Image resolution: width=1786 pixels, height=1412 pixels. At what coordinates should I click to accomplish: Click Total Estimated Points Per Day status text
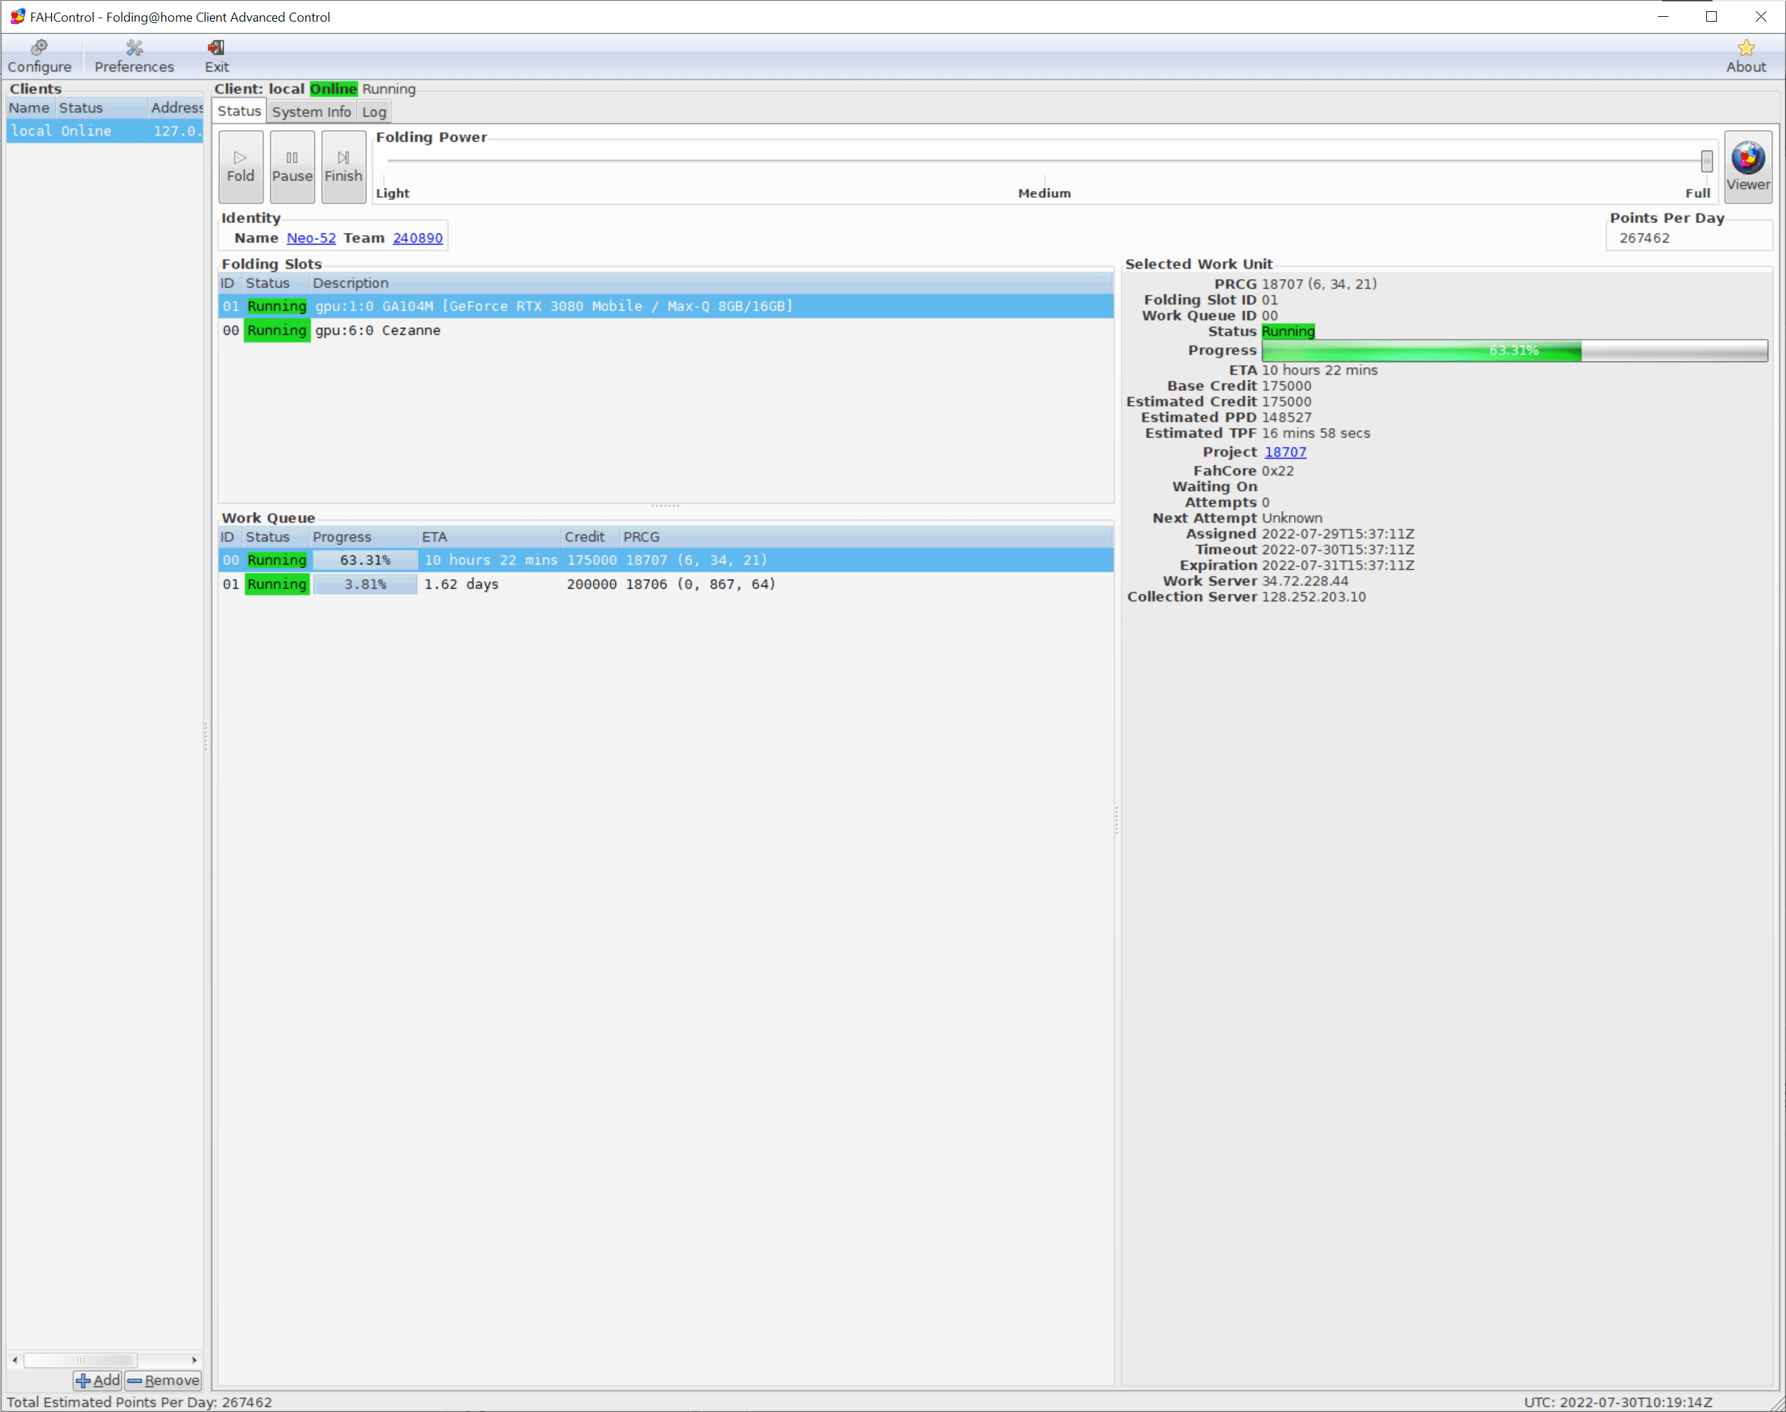point(139,1402)
